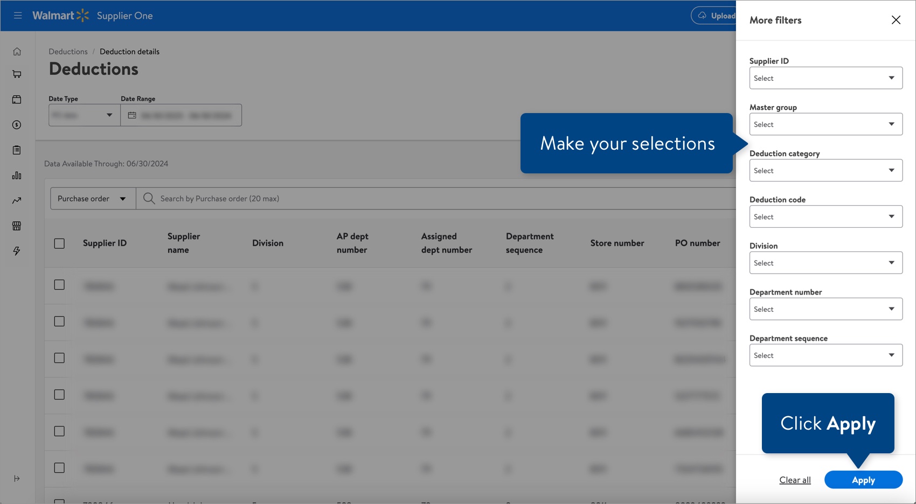This screenshot has width=916, height=504.
Task: Open the bar chart analytics icon
Action: coord(17,175)
